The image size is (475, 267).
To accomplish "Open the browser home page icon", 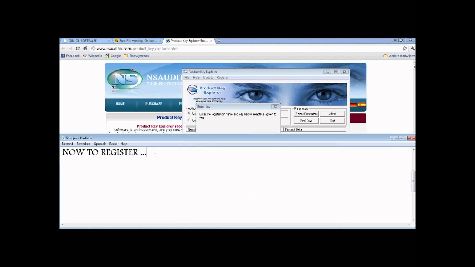I will click(x=85, y=49).
